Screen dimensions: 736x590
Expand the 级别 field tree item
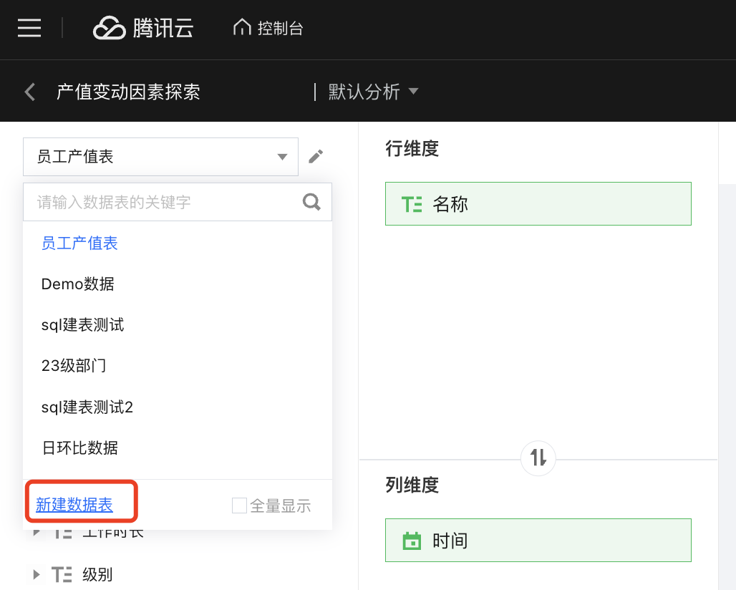(37, 574)
